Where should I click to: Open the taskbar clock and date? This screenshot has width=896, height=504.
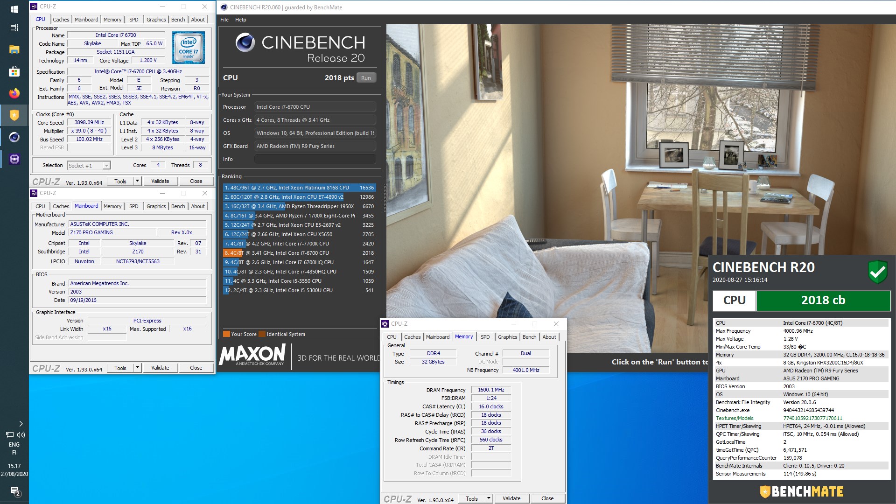(x=14, y=470)
